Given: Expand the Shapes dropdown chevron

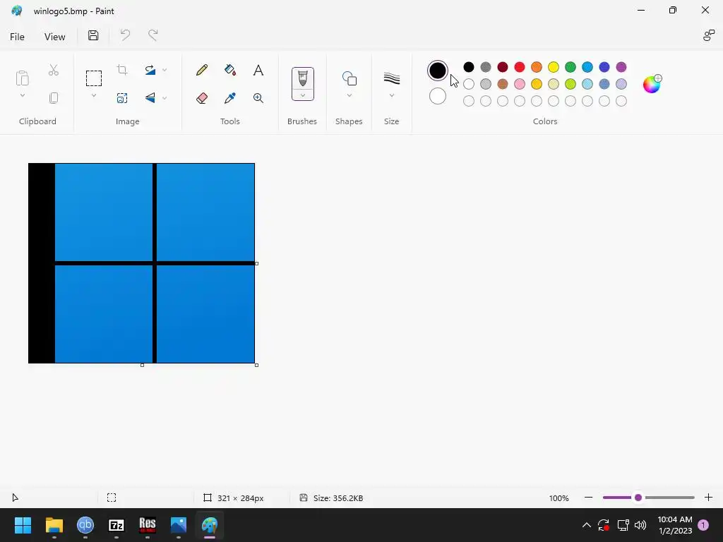Looking at the screenshot, I should pyautogui.click(x=349, y=95).
